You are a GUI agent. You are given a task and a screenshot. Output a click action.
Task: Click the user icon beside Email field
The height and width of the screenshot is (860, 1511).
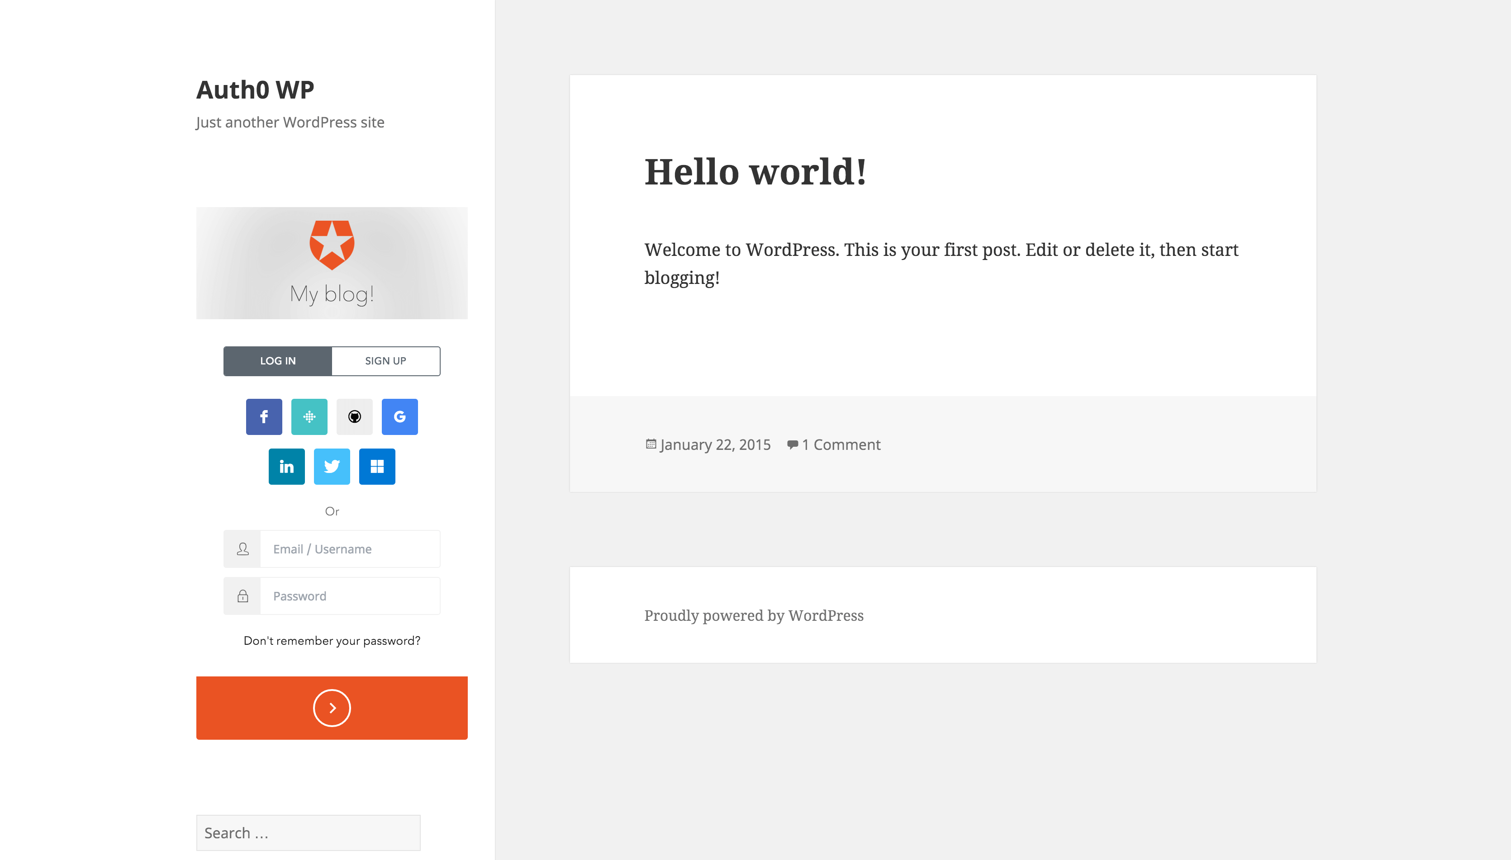(x=242, y=549)
